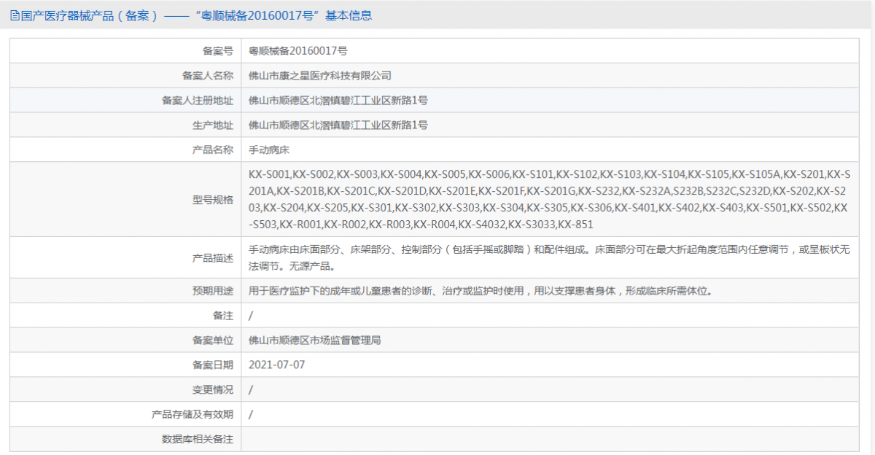The height and width of the screenshot is (455, 875).
Task: Select the value '粤顺械备20160017号' in the table
Action: pos(298,50)
